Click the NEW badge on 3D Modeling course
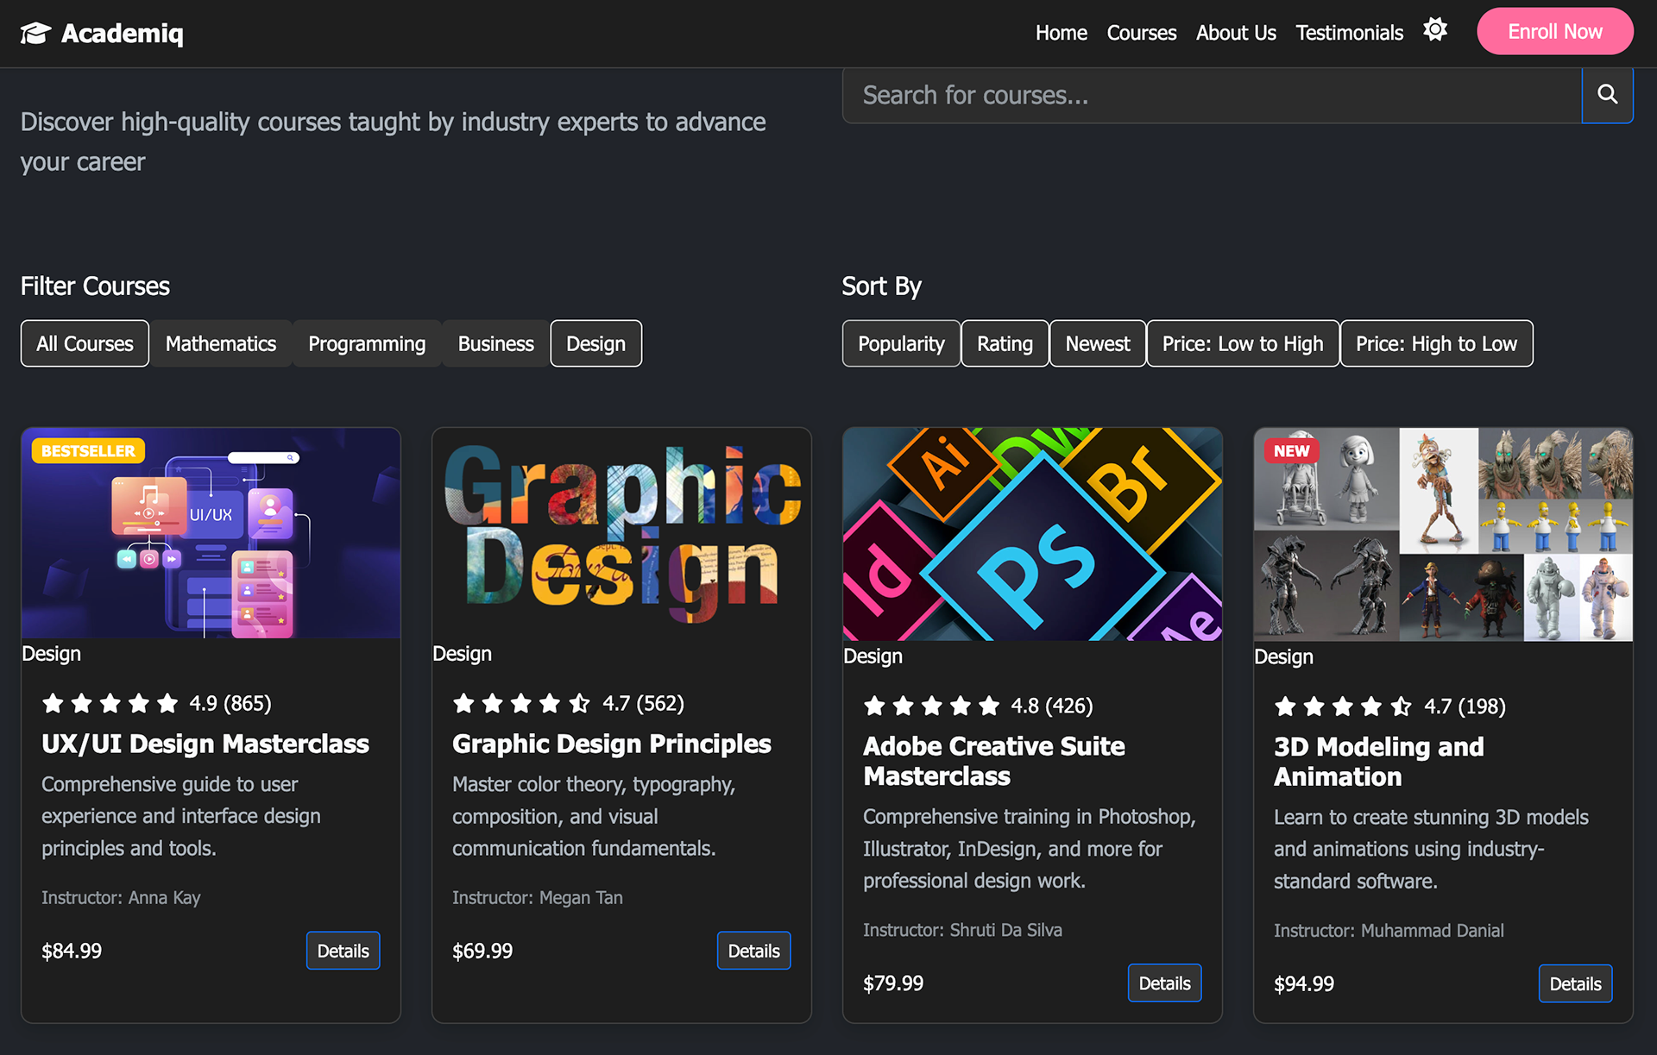Image resolution: width=1657 pixels, height=1055 pixels. tap(1291, 450)
